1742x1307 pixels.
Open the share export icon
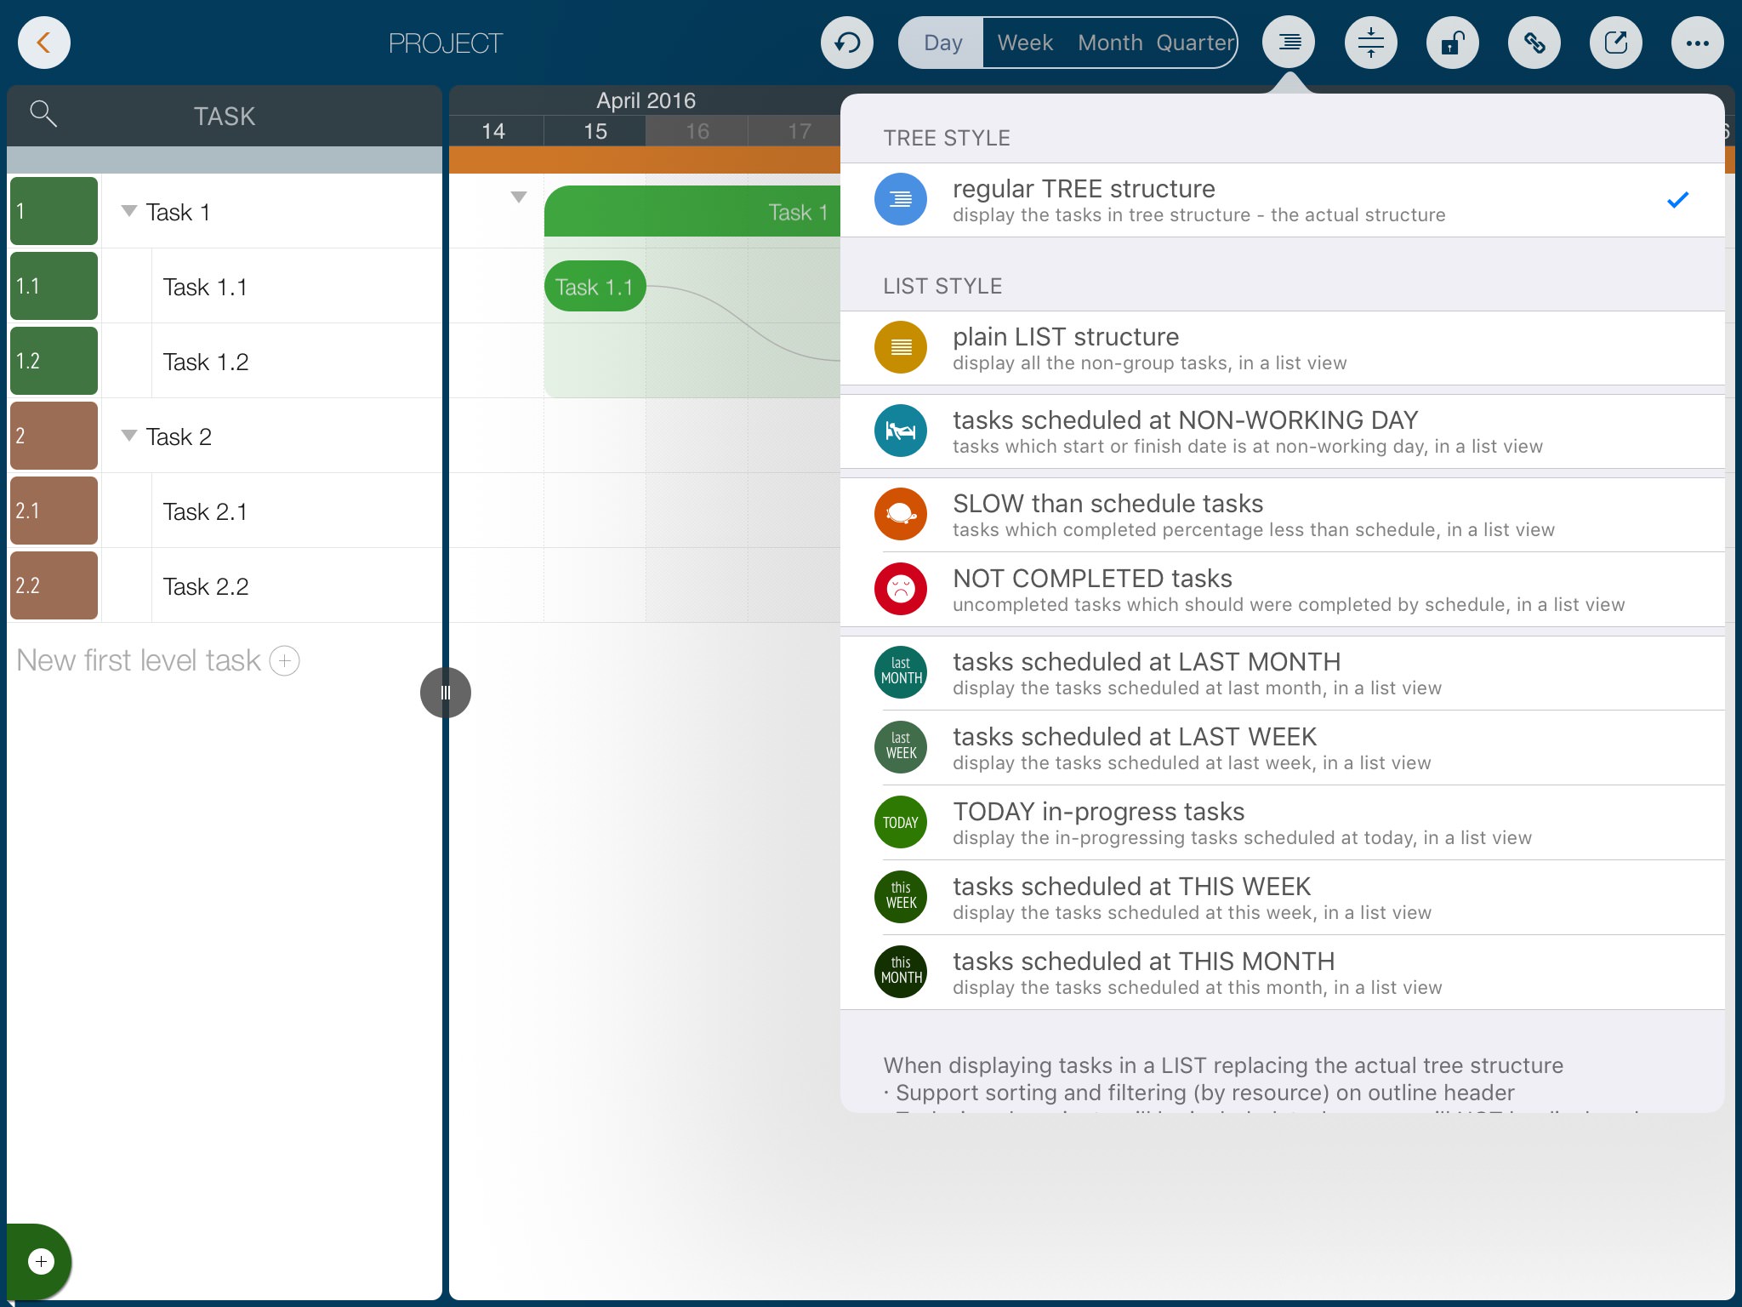1615,43
